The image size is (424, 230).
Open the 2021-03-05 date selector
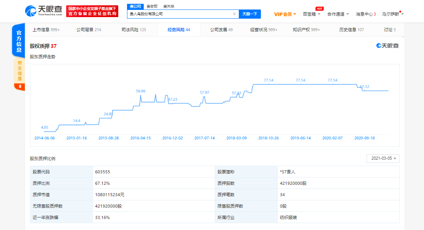[383, 159]
